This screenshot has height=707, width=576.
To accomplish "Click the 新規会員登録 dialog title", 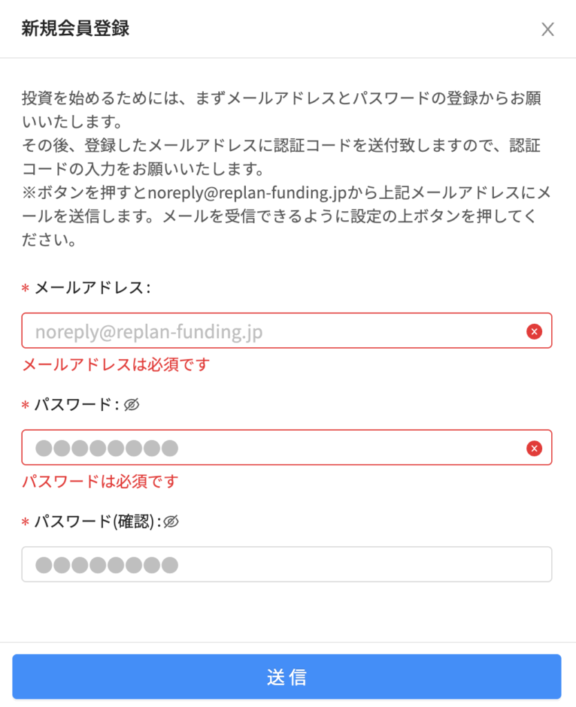I will click(75, 29).
